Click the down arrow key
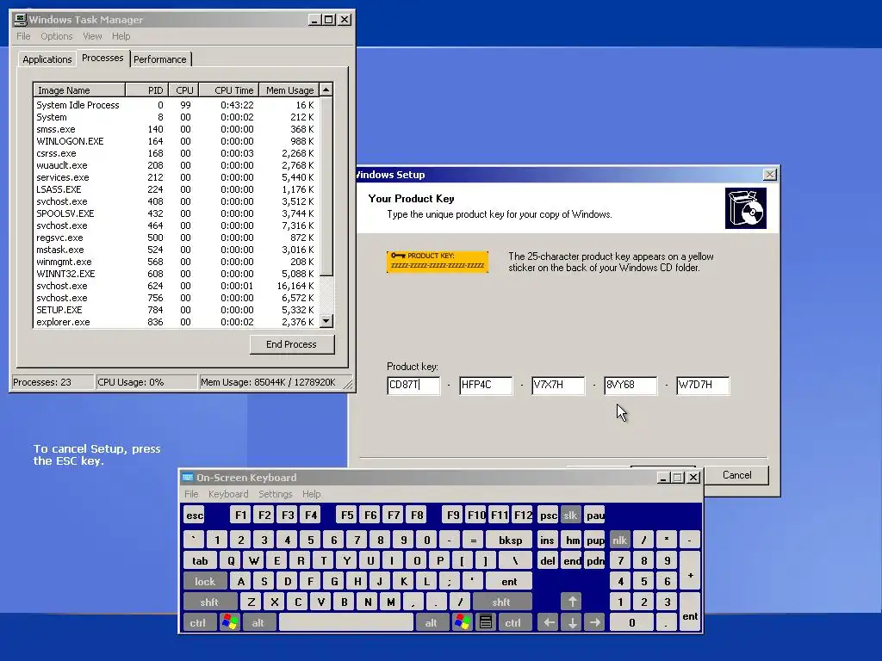The height and width of the screenshot is (661, 882). click(x=572, y=622)
